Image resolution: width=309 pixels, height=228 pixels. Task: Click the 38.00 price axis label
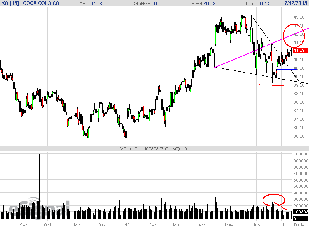(x=299, y=102)
